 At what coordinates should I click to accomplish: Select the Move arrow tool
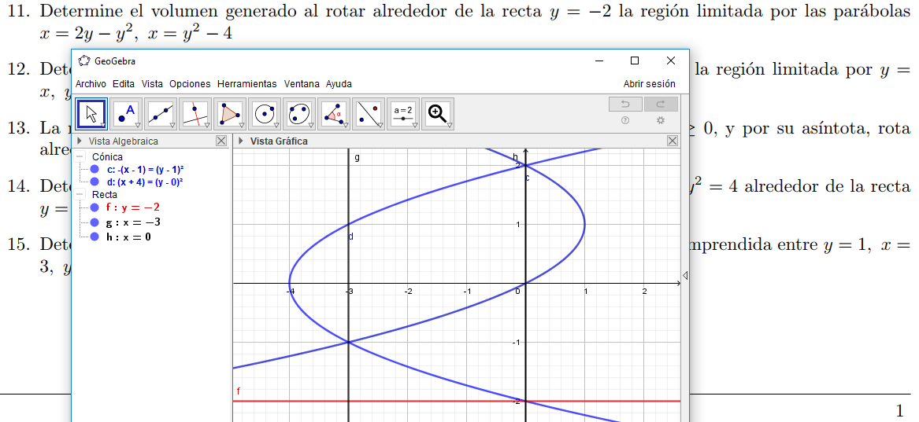tap(91, 114)
